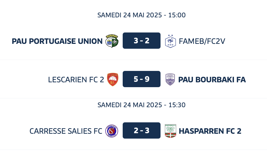Open the CARRESSE SALIES FC team name
Image resolution: width=267 pixels, height=157 pixels.
point(66,131)
